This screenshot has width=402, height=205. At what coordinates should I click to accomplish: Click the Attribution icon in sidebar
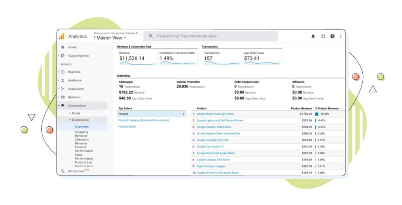pyautogui.click(x=63, y=171)
